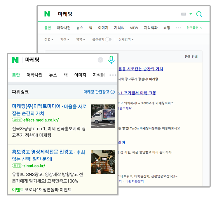216x201 pixels.
Task: Open the 마케팅(주)이펙트미디어 ad title
Action: 36,106
